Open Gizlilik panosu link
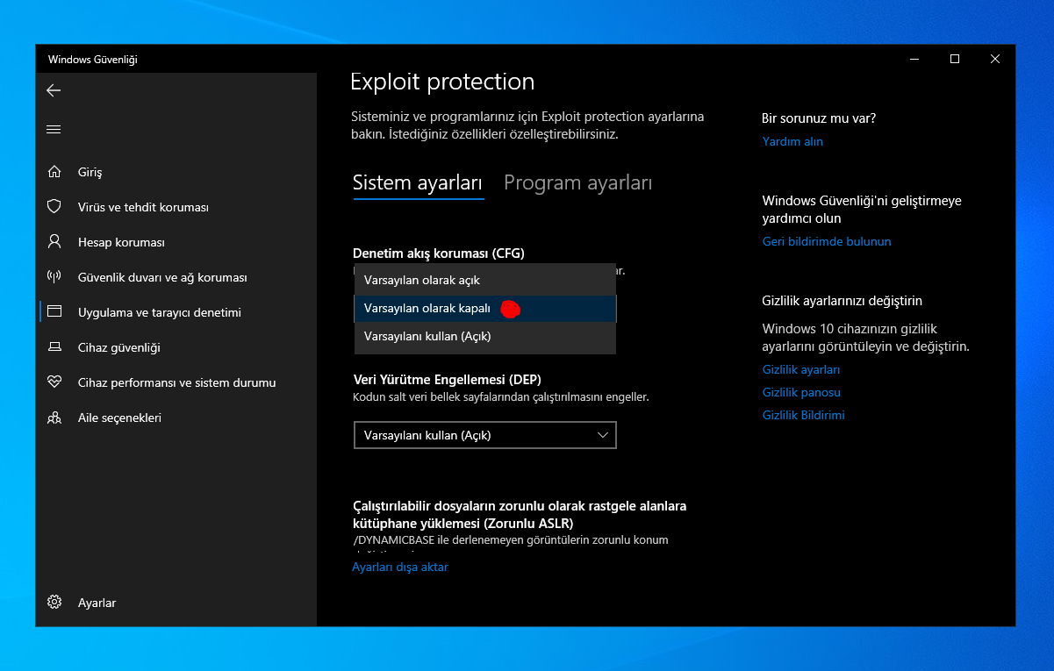 (801, 392)
